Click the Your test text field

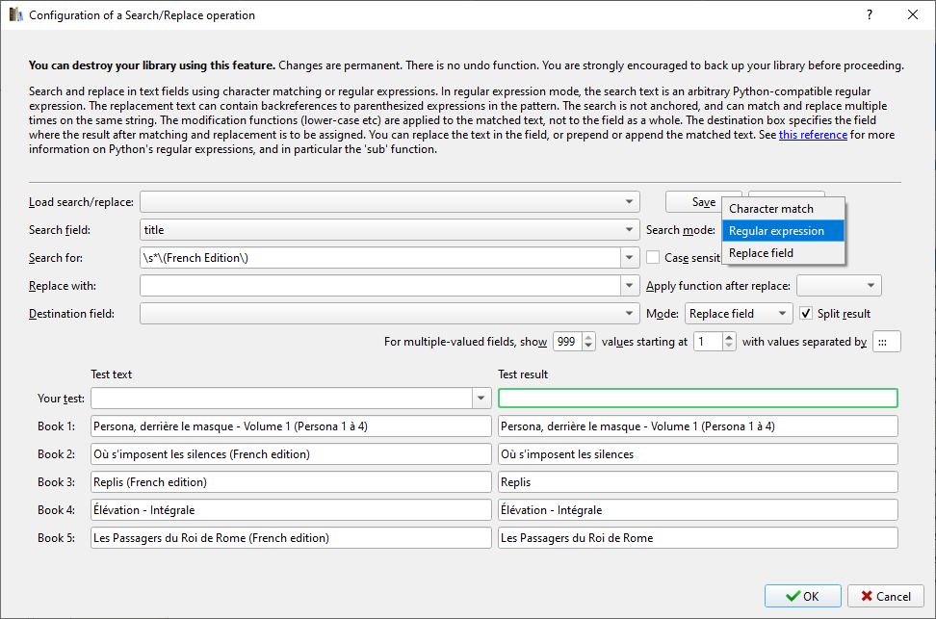[281, 399]
